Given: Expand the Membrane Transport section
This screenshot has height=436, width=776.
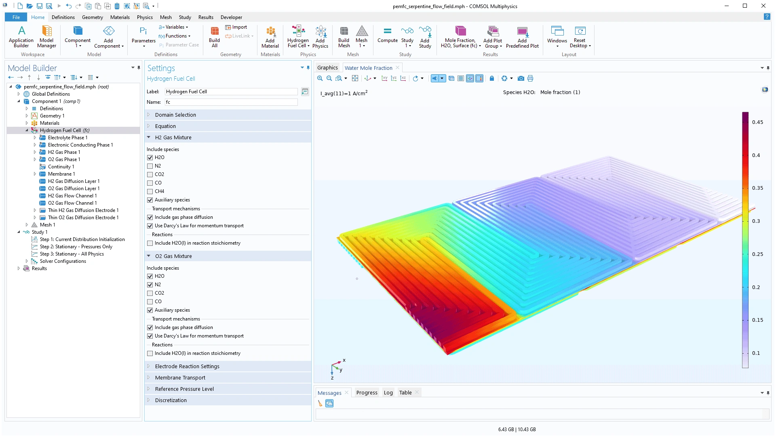Looking at the screenshot, I should [x=180, y=378].
